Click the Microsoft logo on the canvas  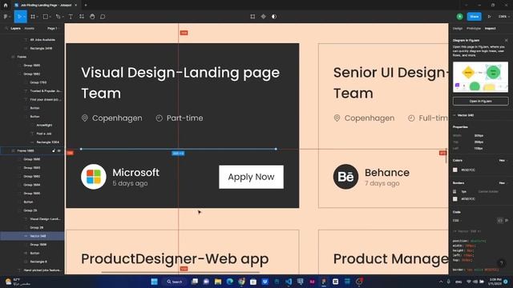point(94,177)
